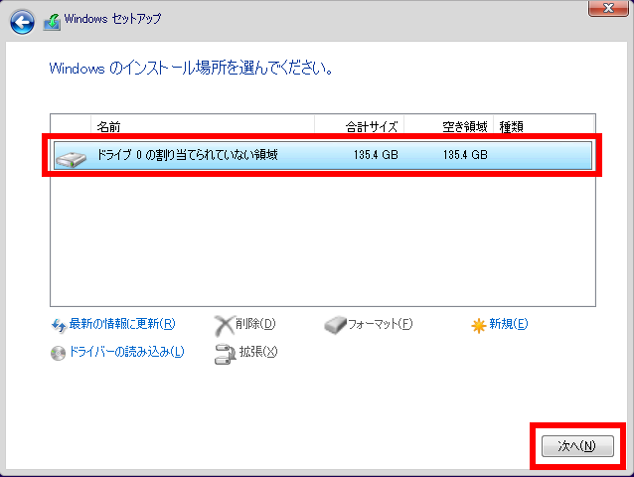Click the blue back arrow button
Screen dimensions: 634x477
click(x=22, y=20)
